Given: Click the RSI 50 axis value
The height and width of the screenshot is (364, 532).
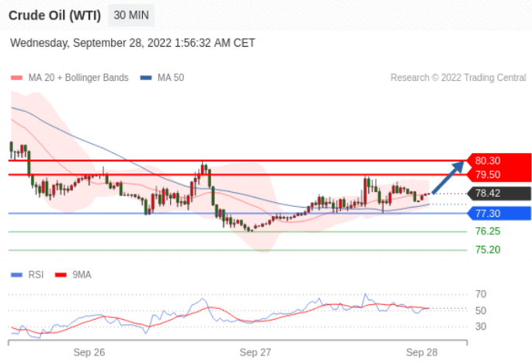Looking at the screenshot, I should tap(481, 310).
